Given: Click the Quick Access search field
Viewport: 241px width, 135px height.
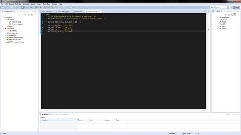Looking at the screenshot, I should click(x=219, y=7).
